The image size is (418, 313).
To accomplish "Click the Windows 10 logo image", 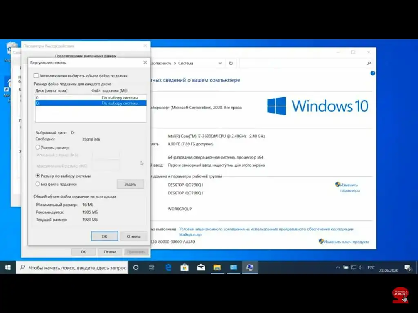I will point(318,106).
